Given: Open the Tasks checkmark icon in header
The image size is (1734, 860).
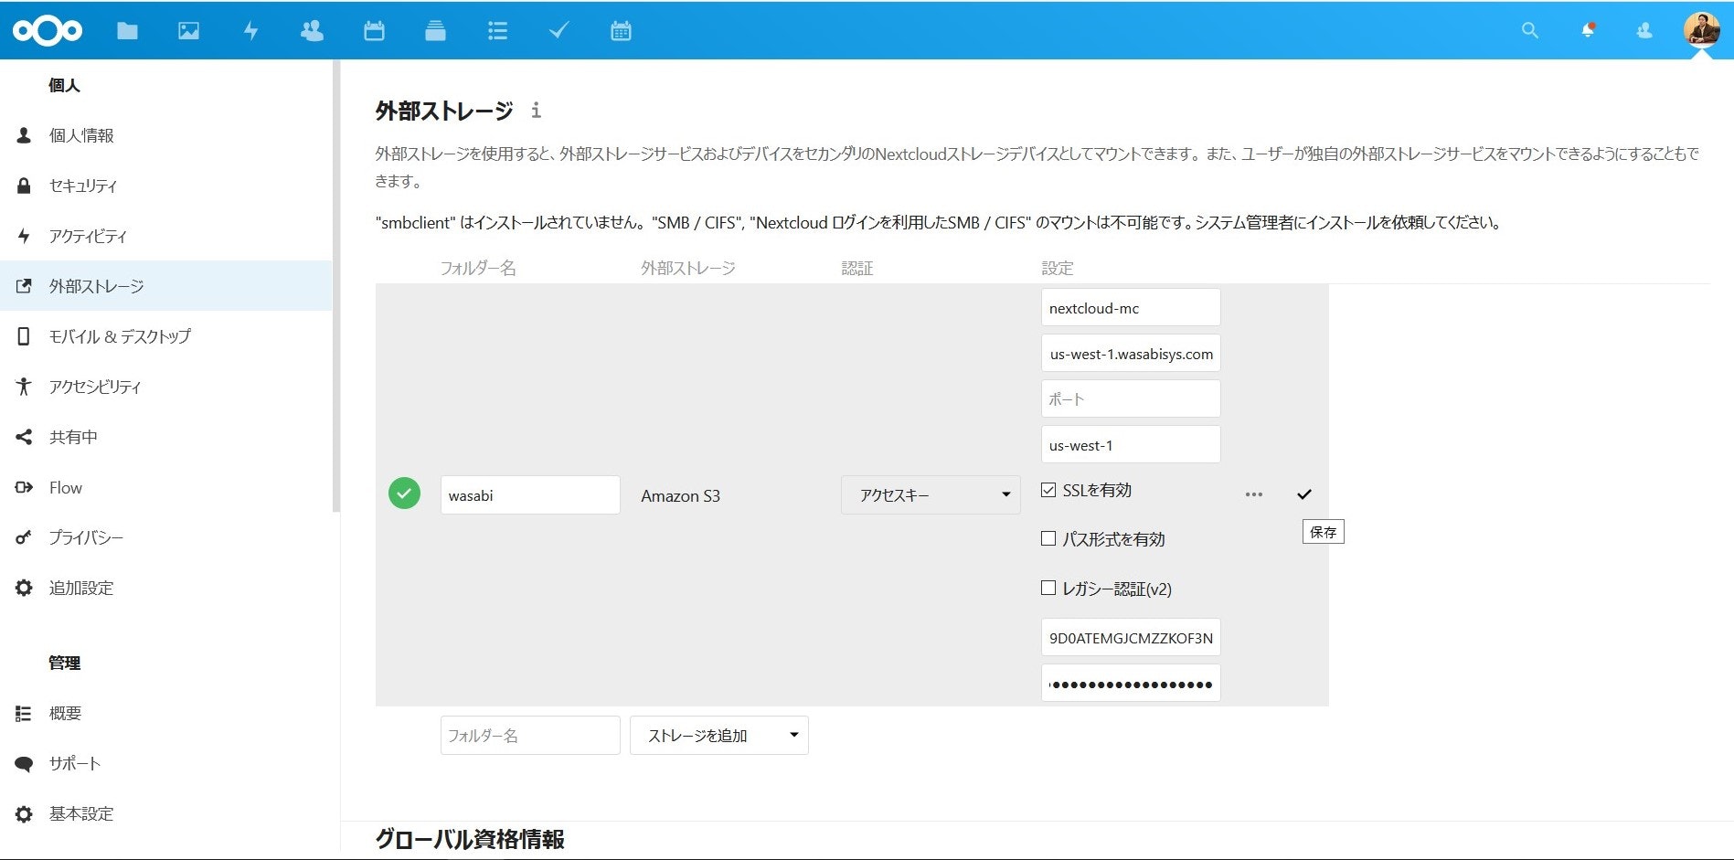Looking at the screenshot, I should tap(558, 31).
